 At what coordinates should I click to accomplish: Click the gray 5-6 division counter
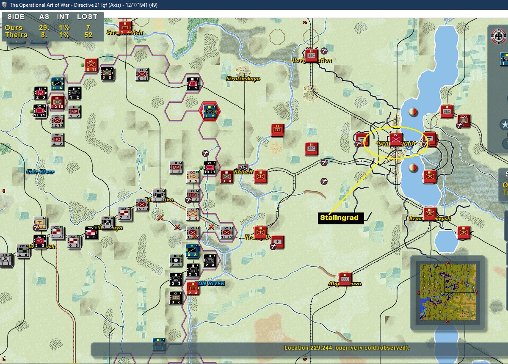click(x=193, y=214)
